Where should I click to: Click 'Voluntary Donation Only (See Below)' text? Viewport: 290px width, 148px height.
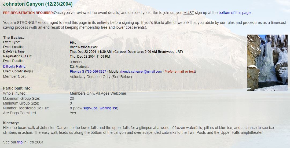pyautogui.click(x=101, y=77)
